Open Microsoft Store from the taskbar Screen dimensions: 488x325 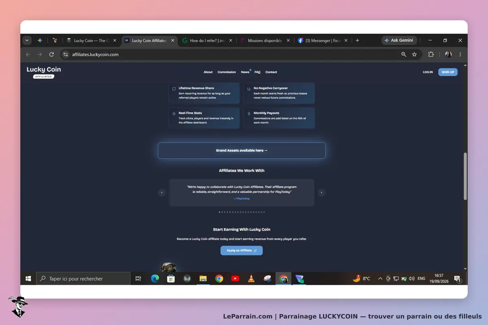point(171,279)
